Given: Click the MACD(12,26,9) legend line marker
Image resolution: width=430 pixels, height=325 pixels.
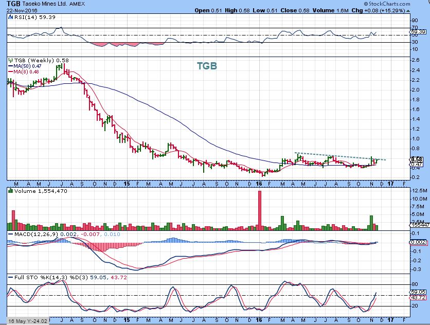Looking at the screenshot, I should coord(10,234).
